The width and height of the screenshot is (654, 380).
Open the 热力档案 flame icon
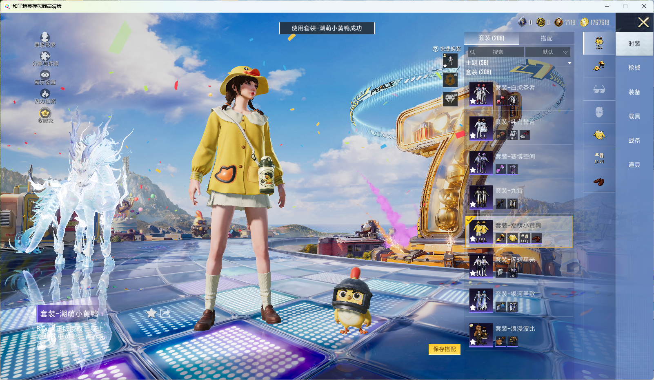tap(45, 93)
